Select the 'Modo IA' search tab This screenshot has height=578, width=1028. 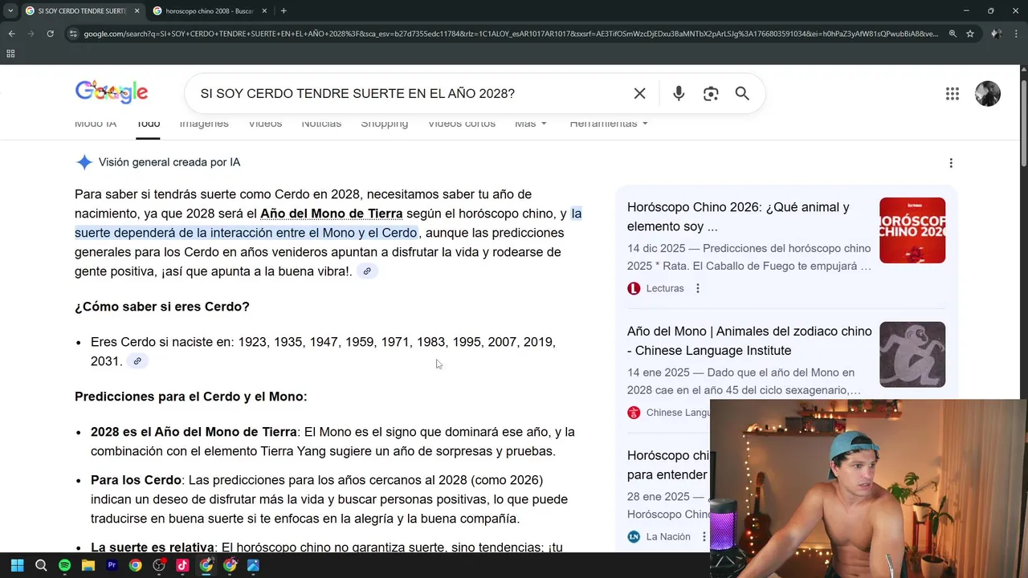coord(96,124)
